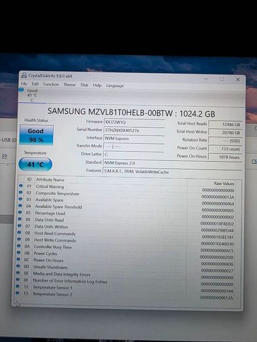257x342 pixels.
Task: Click the status dot beside Unsafe Shutdowns
Action: point(19,266)
